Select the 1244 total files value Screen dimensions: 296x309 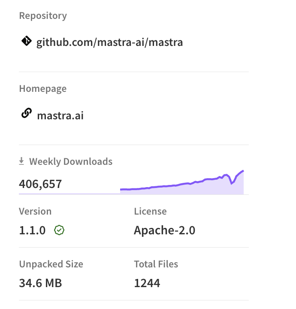(x=147, y=283)
